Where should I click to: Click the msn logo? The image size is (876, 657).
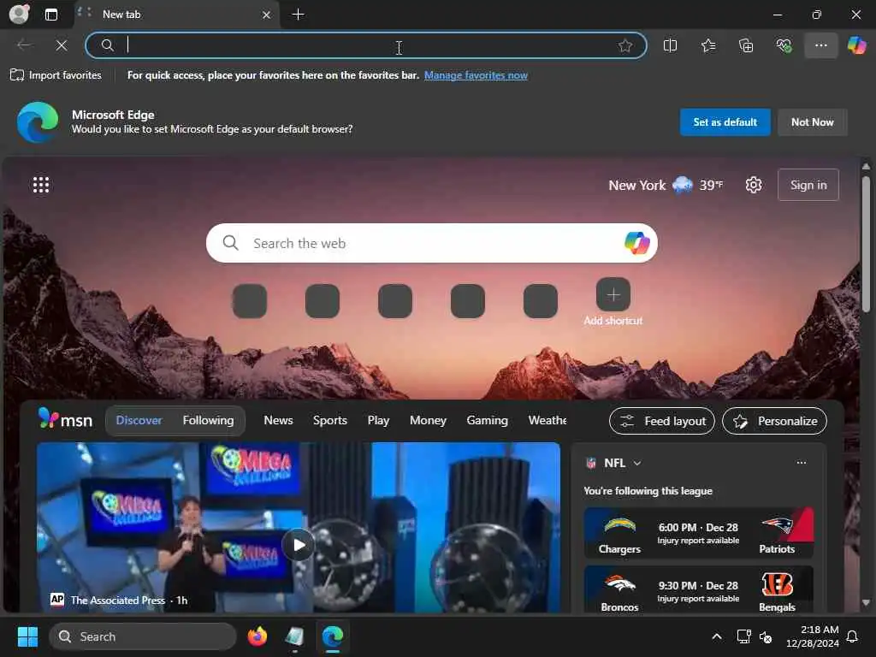point(65,419)
